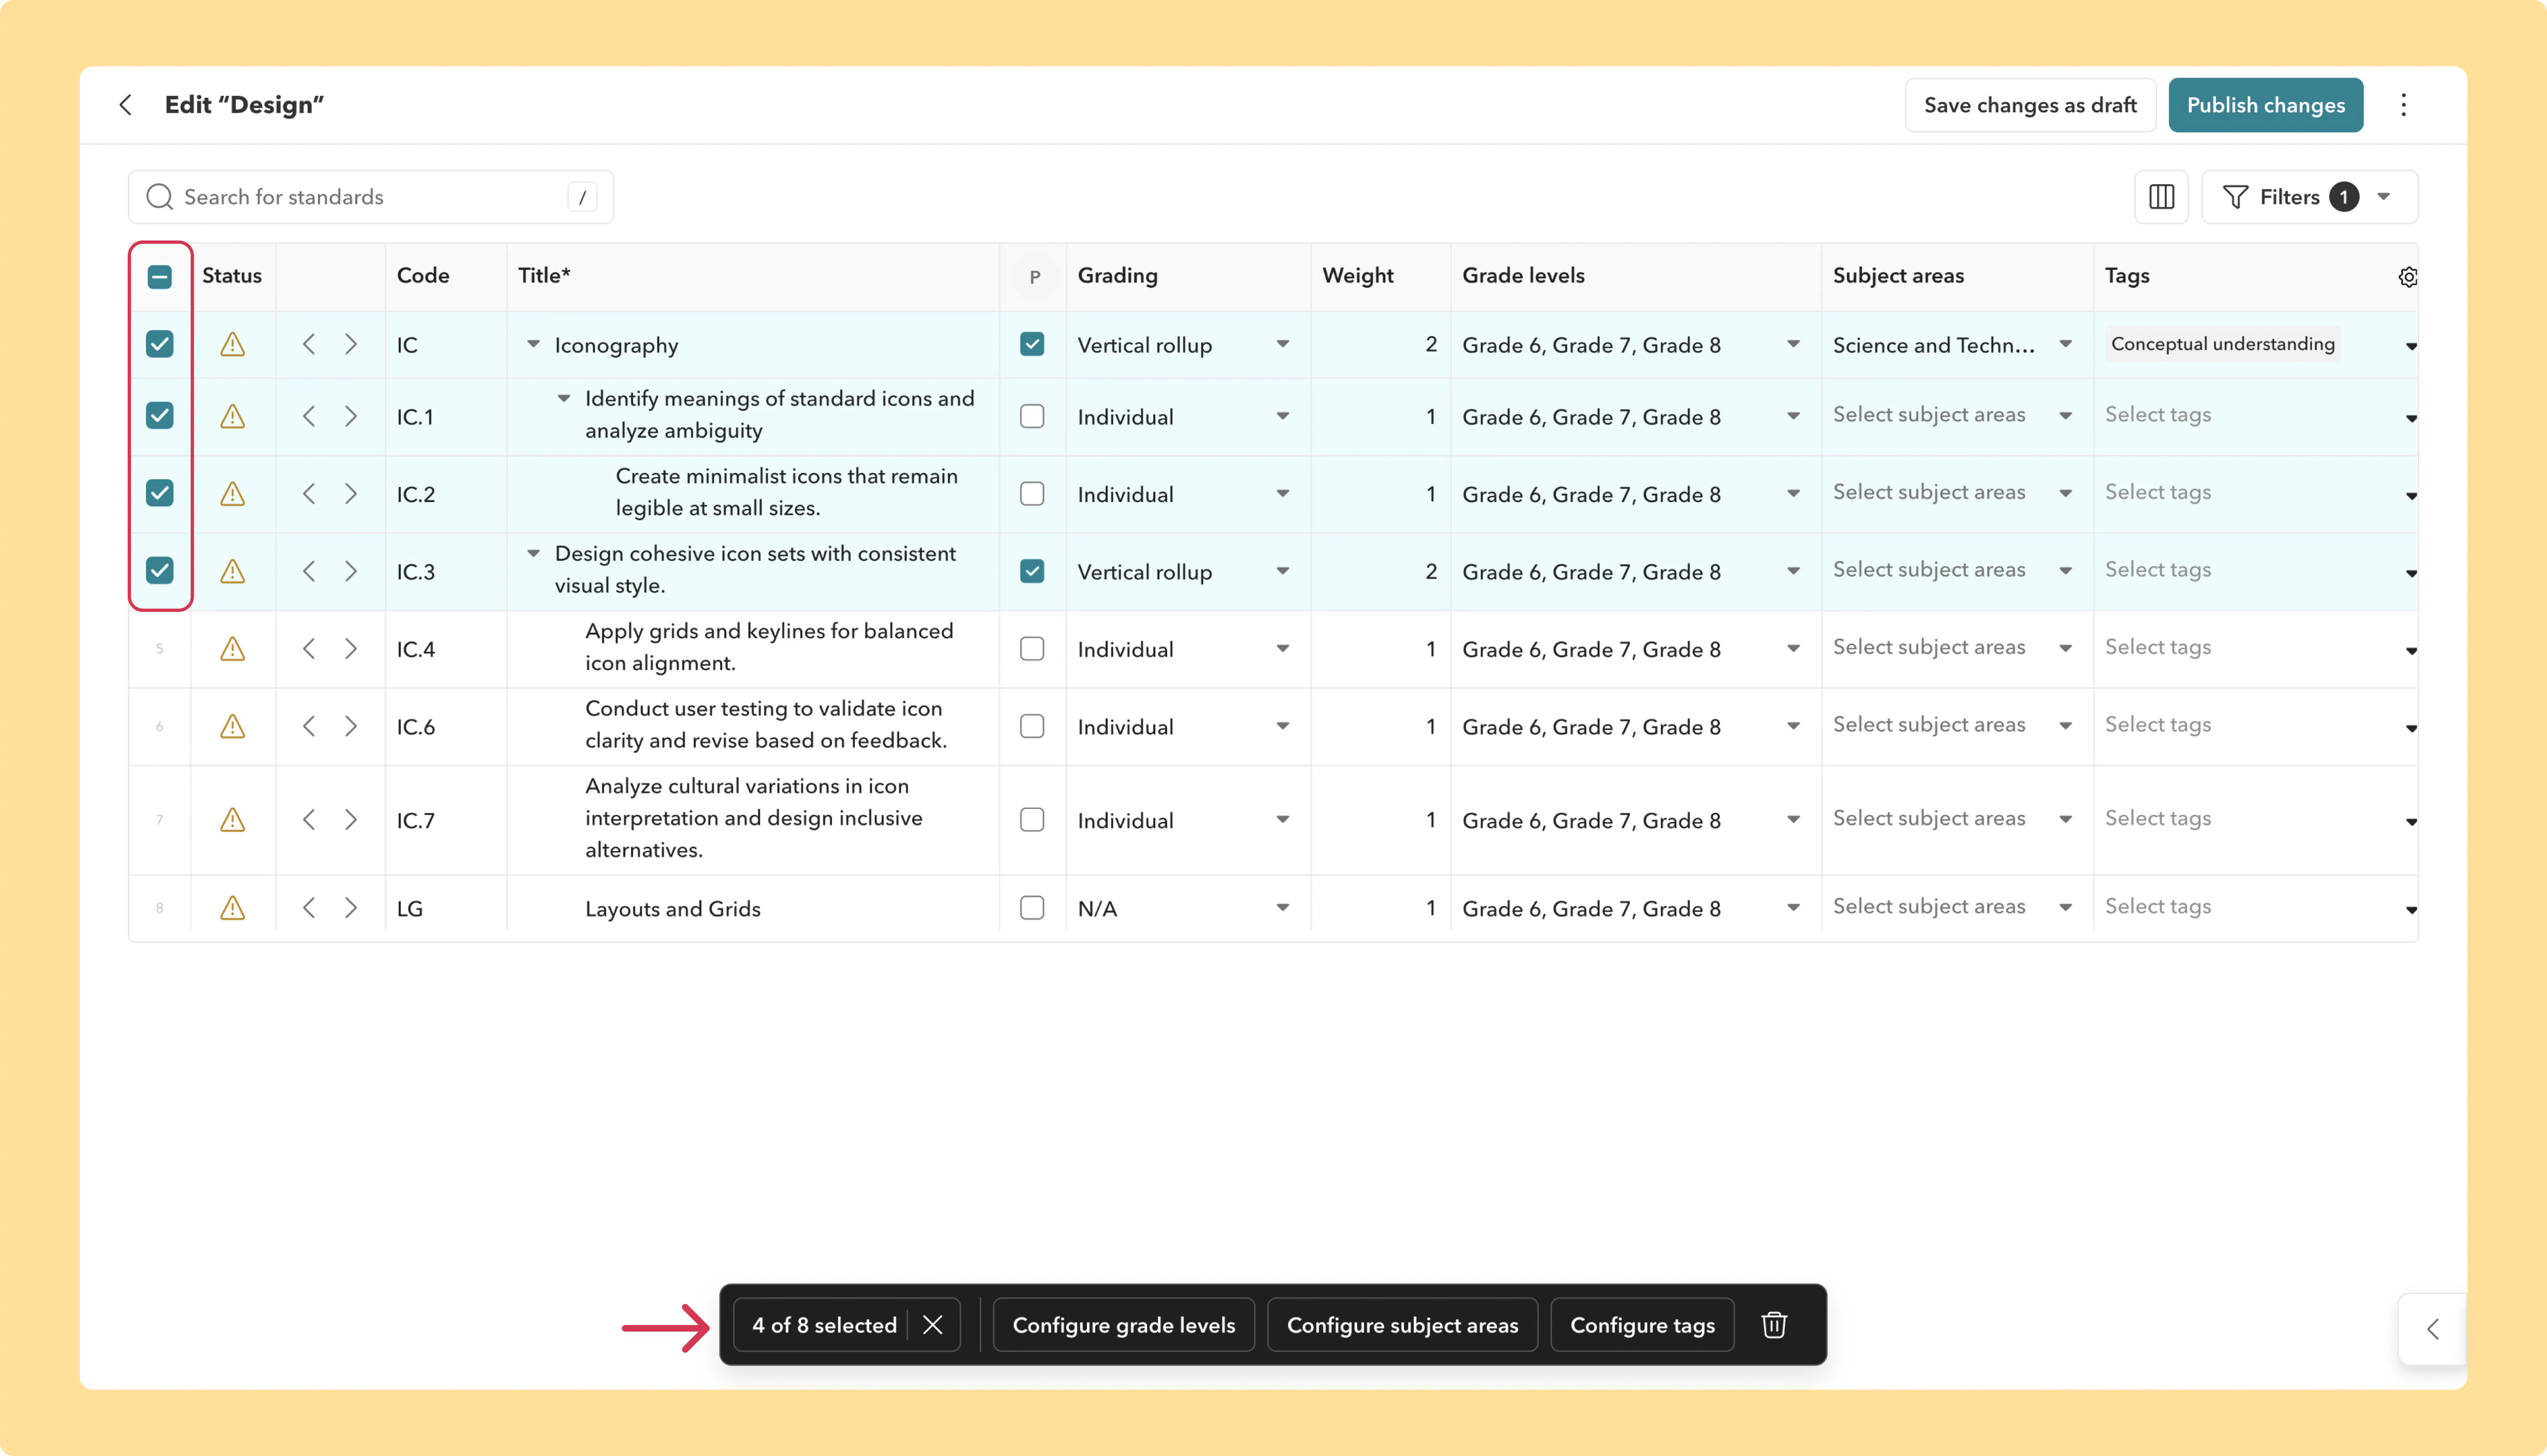Screen dimensions: 2547x1456
Task: Outdent the IC.7 row with left chevron
Action: [309, 821]
